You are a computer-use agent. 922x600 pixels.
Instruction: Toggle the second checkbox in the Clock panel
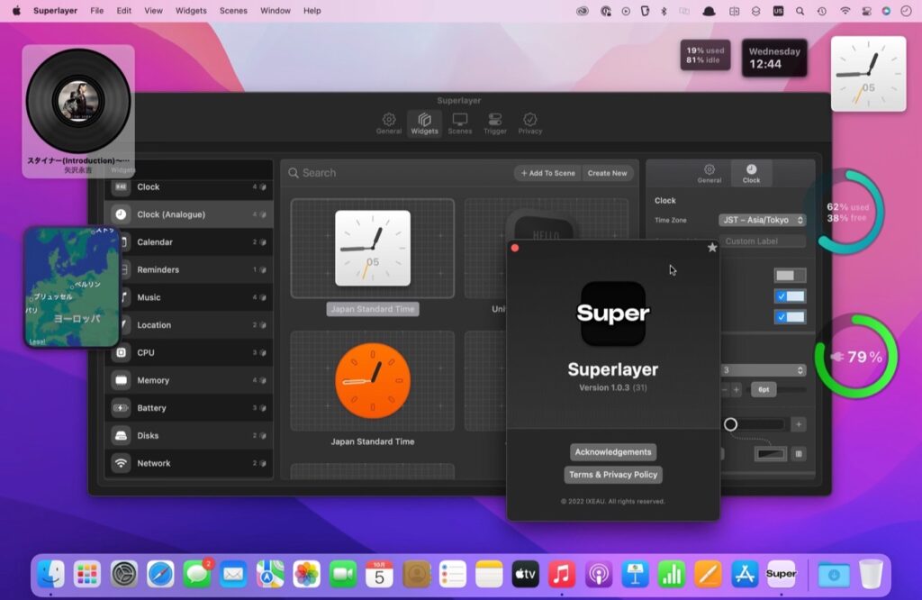click(790, 317)
